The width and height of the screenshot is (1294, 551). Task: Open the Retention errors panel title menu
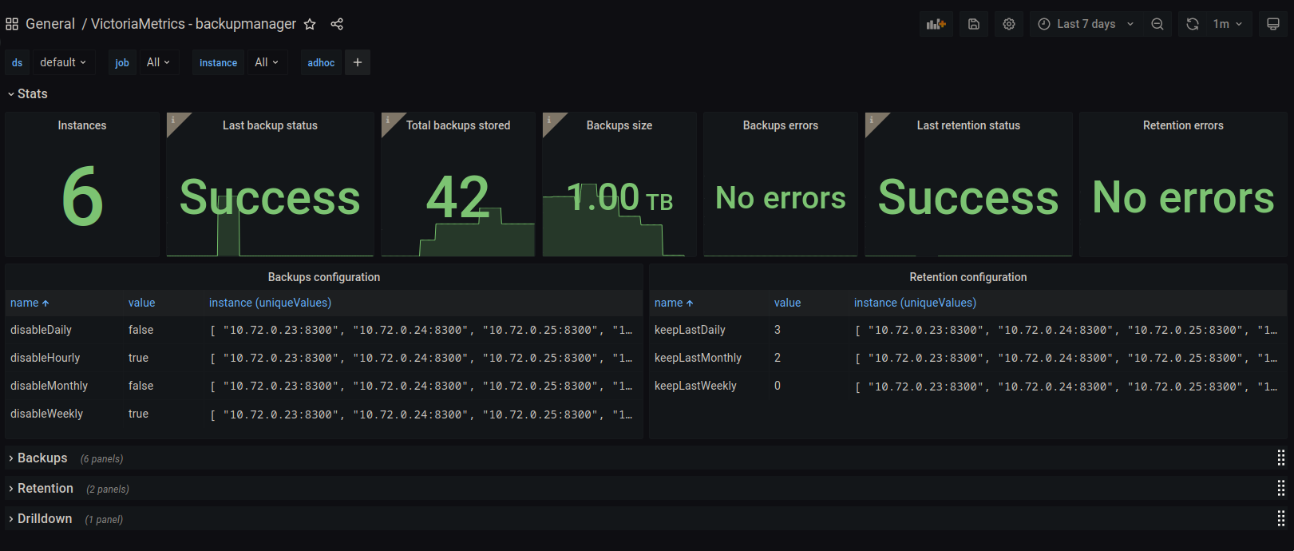tap(1183, 125)
